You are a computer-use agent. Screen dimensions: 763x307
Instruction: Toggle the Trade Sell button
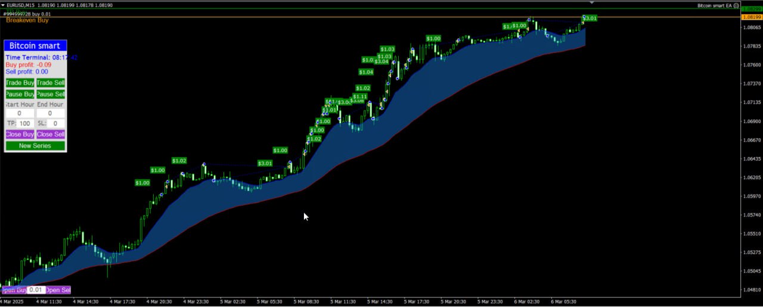coord(51,83)
